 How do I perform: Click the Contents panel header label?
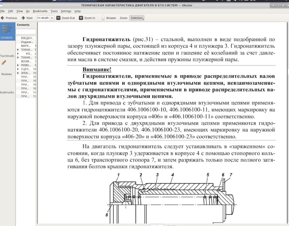[x=23, y=25]
